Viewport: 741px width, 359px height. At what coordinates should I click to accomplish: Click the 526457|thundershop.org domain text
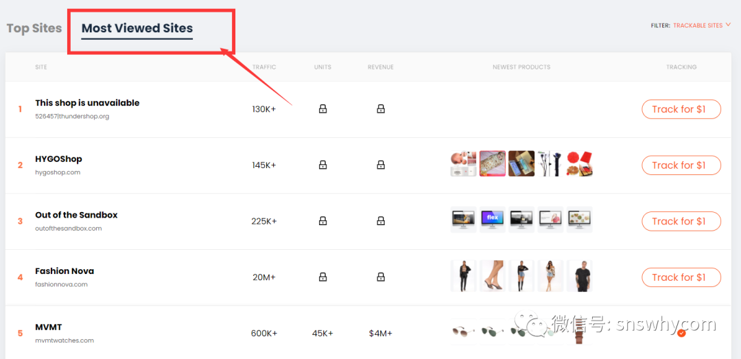72,117
